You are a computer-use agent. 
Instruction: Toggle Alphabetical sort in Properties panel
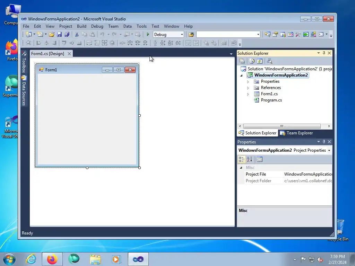pos(250,159)
